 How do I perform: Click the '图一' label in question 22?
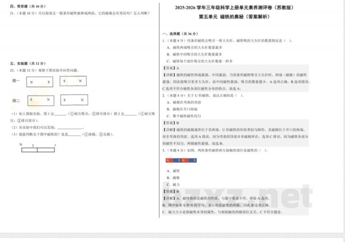click(x=16, y=81)
